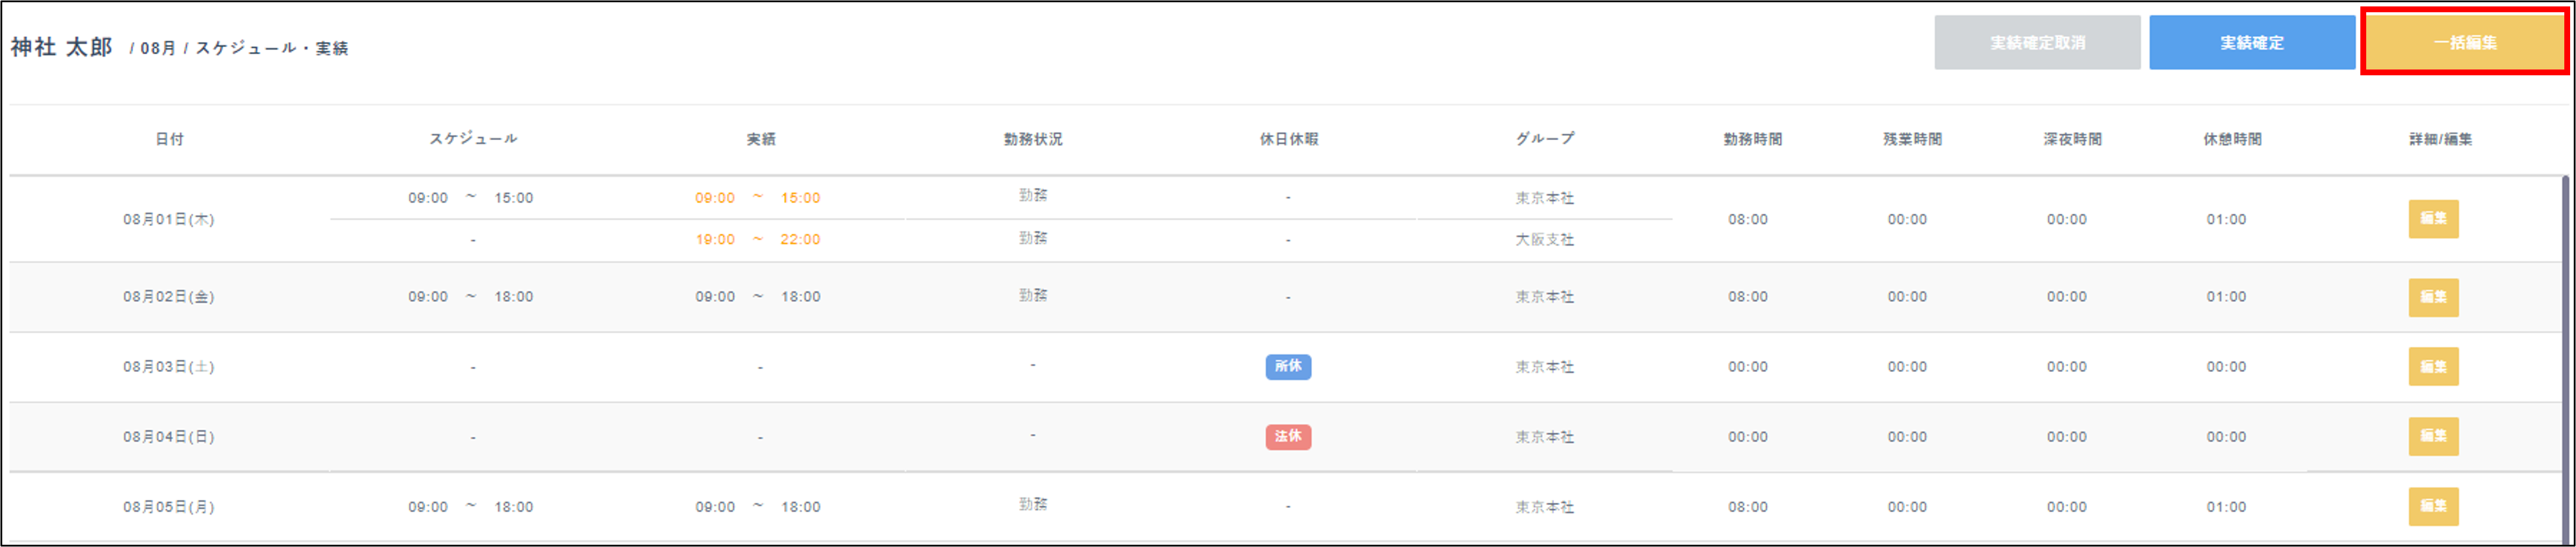
Task: Open edit for 08月01日(木) row
Action: coord(2432,218)
